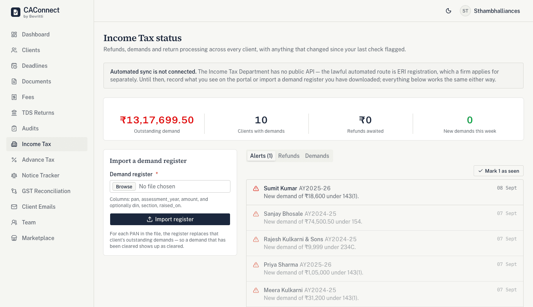
Task: Select the Rajesh Kulkarni & Sons alert
Action: coord(385,243)
